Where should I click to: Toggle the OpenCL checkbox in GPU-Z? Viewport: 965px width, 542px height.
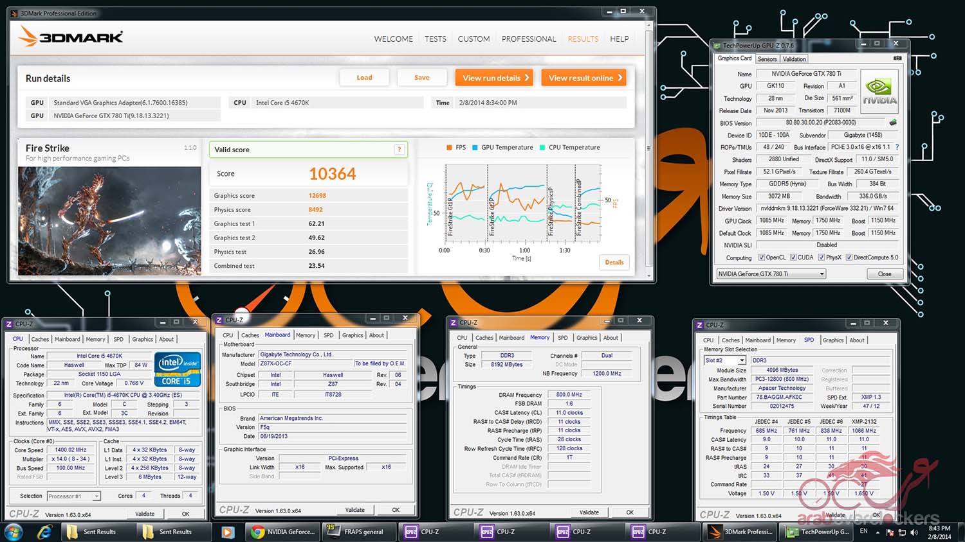pyautogui.click(x=762, y=258)
